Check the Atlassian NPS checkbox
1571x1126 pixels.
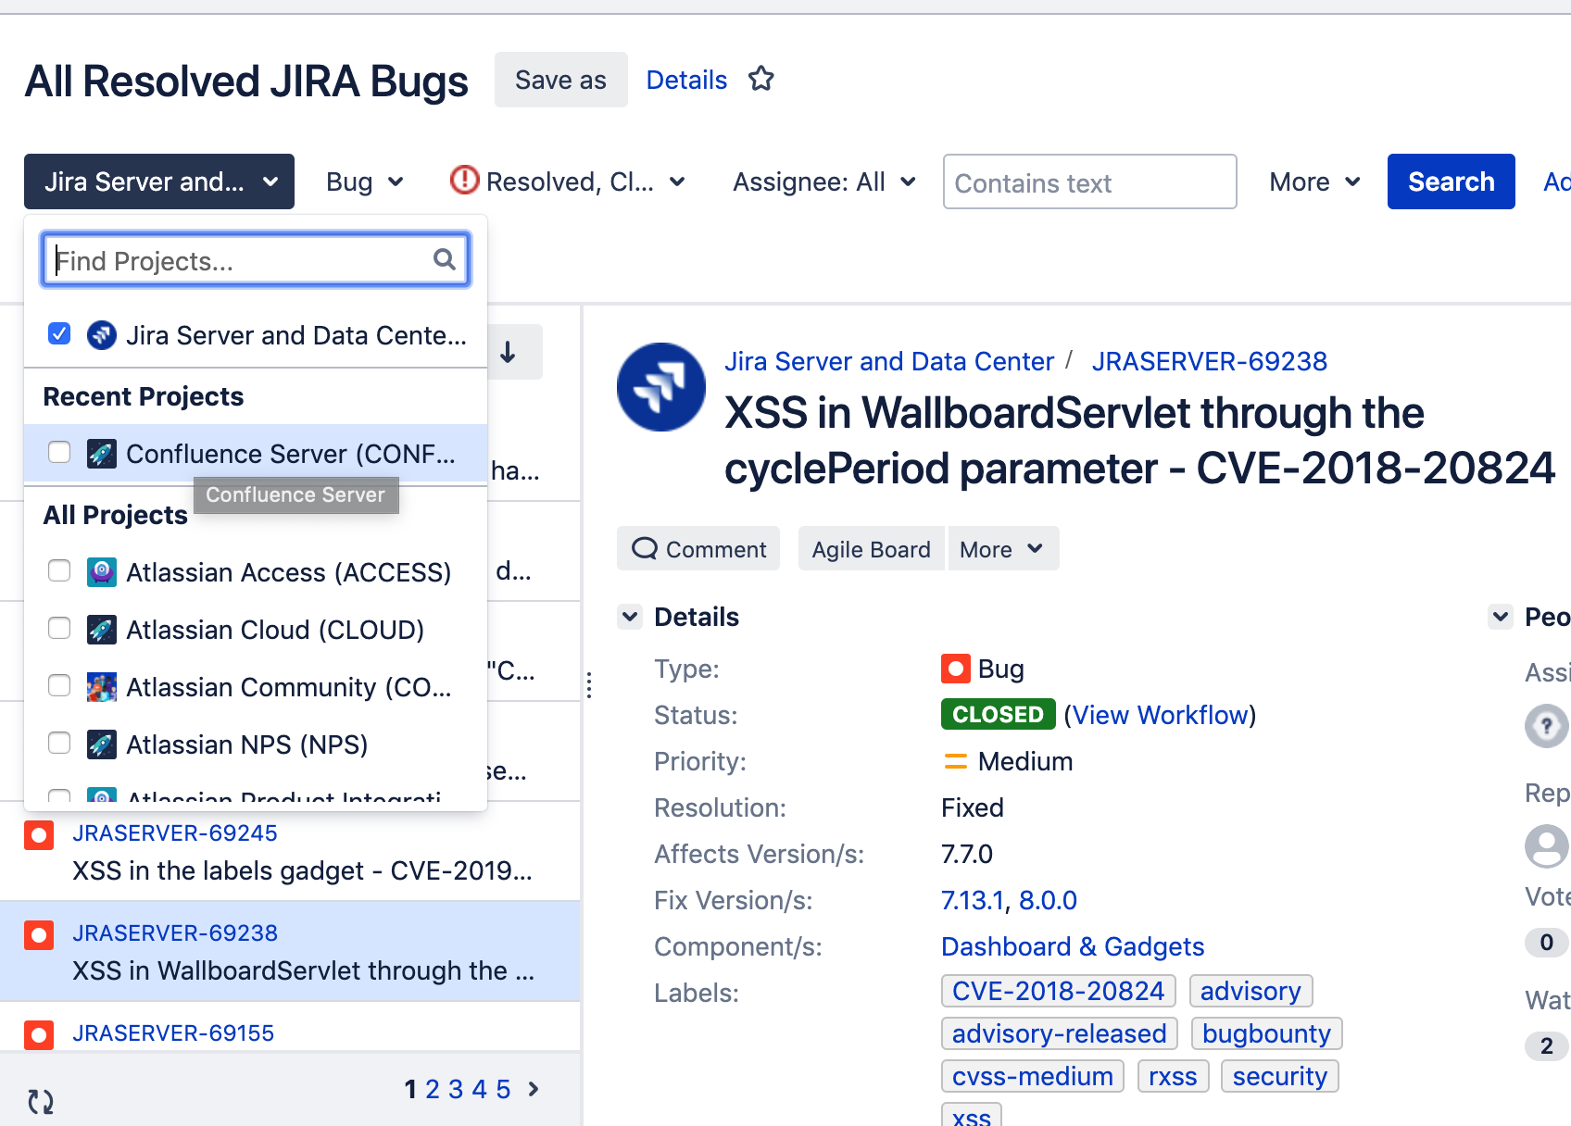(x=59, y=743)
